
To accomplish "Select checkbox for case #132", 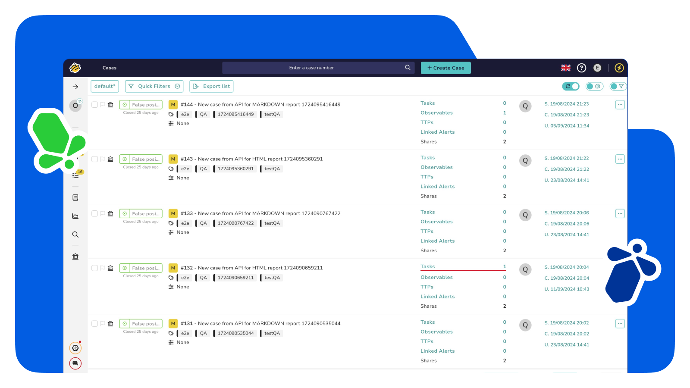I will tap(94, 268).
